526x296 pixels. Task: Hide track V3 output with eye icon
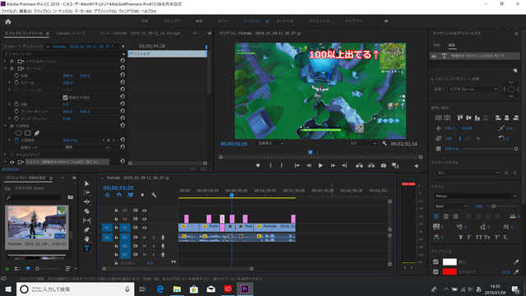pyautogui.click(x=145, y=210)
